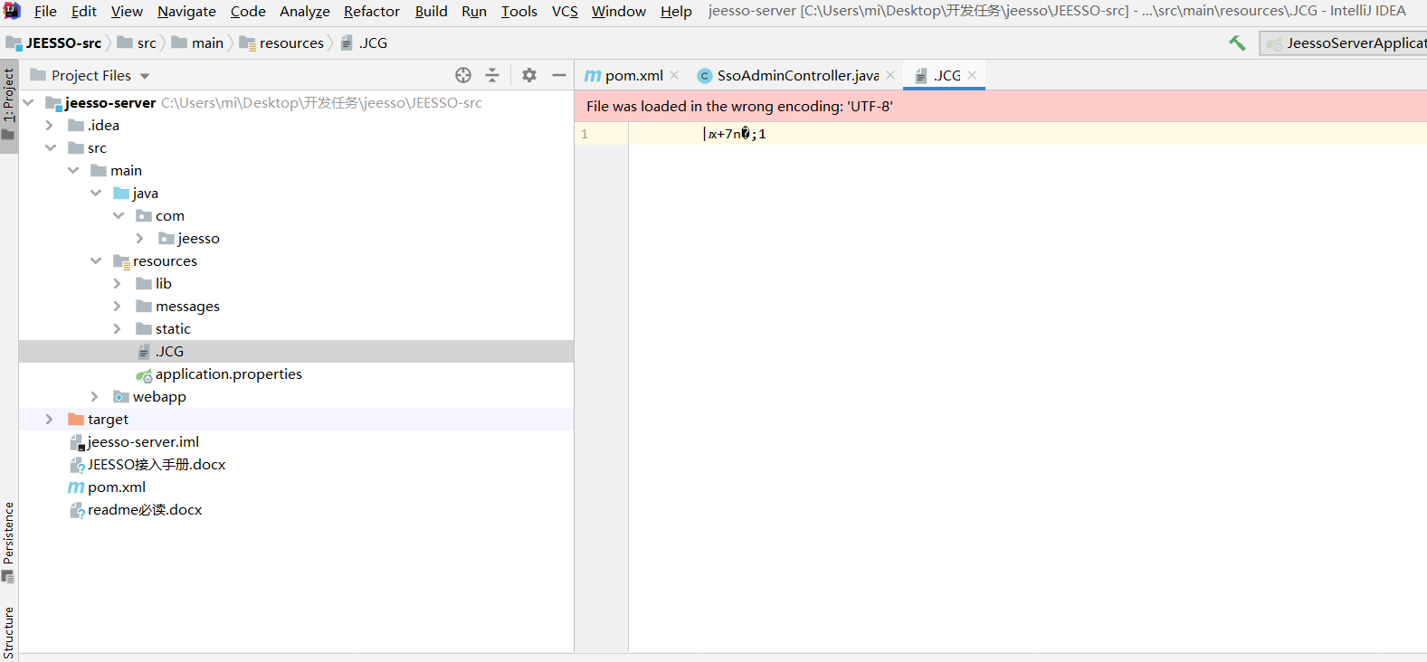The image size is (1427, 662).
Task: Click the jeesso package icon
Action: 166,239
